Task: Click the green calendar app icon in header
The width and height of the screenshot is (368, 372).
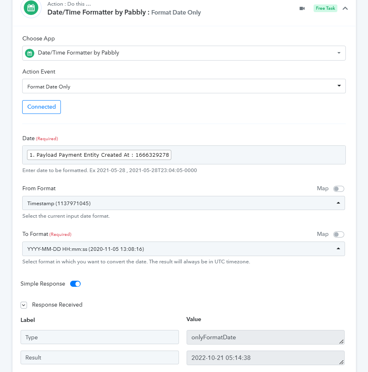Action: point(31,8)
